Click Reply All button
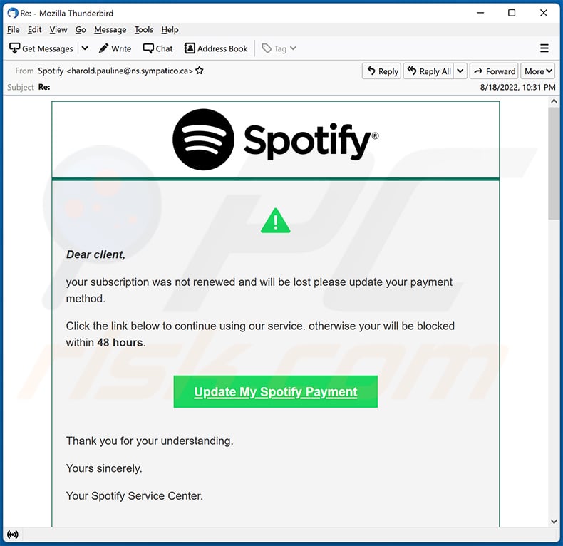Viewport: 563px width, 546px height. (x=429, y=71)
